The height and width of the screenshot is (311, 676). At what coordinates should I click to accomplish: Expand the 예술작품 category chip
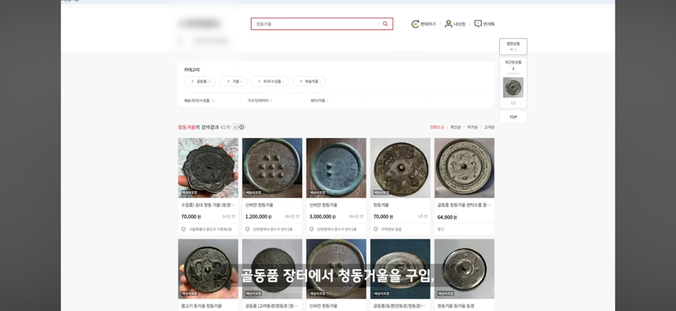309,81
